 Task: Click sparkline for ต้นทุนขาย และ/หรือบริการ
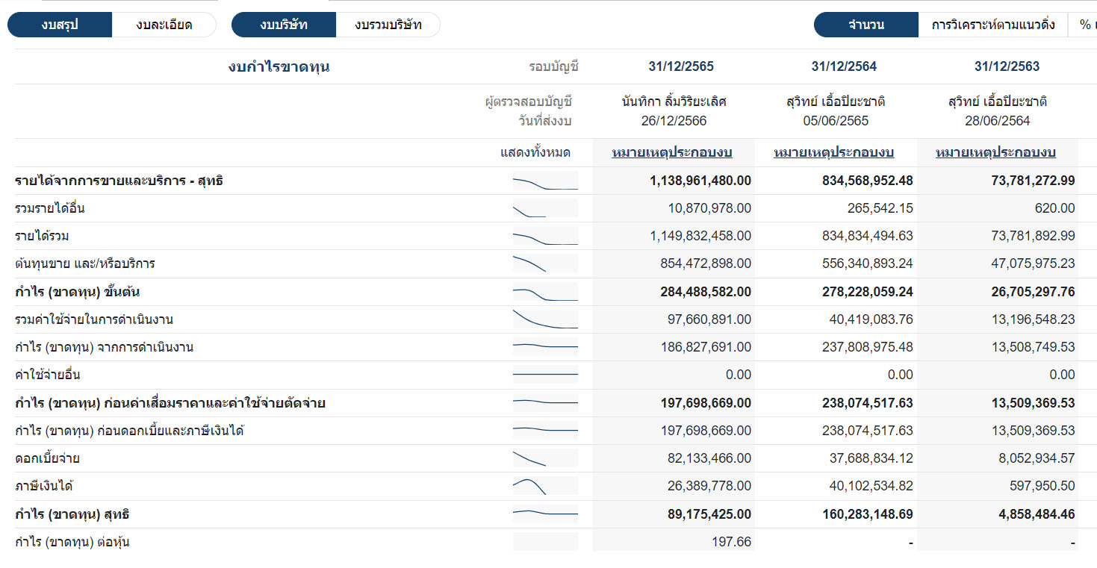point(545,264)
